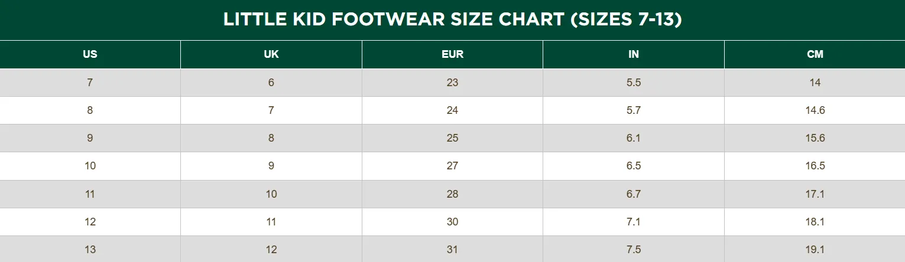Click the 16.5 CM cell

tap(815, 166)
